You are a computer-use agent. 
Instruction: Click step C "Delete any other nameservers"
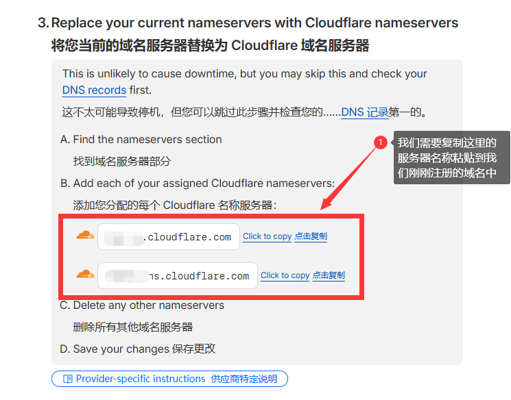pos(148,305)
